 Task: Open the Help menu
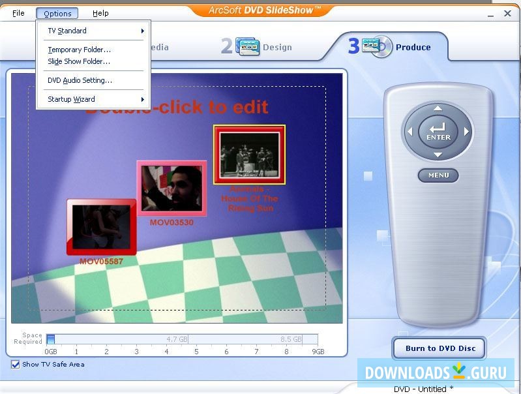pos(100,13)
